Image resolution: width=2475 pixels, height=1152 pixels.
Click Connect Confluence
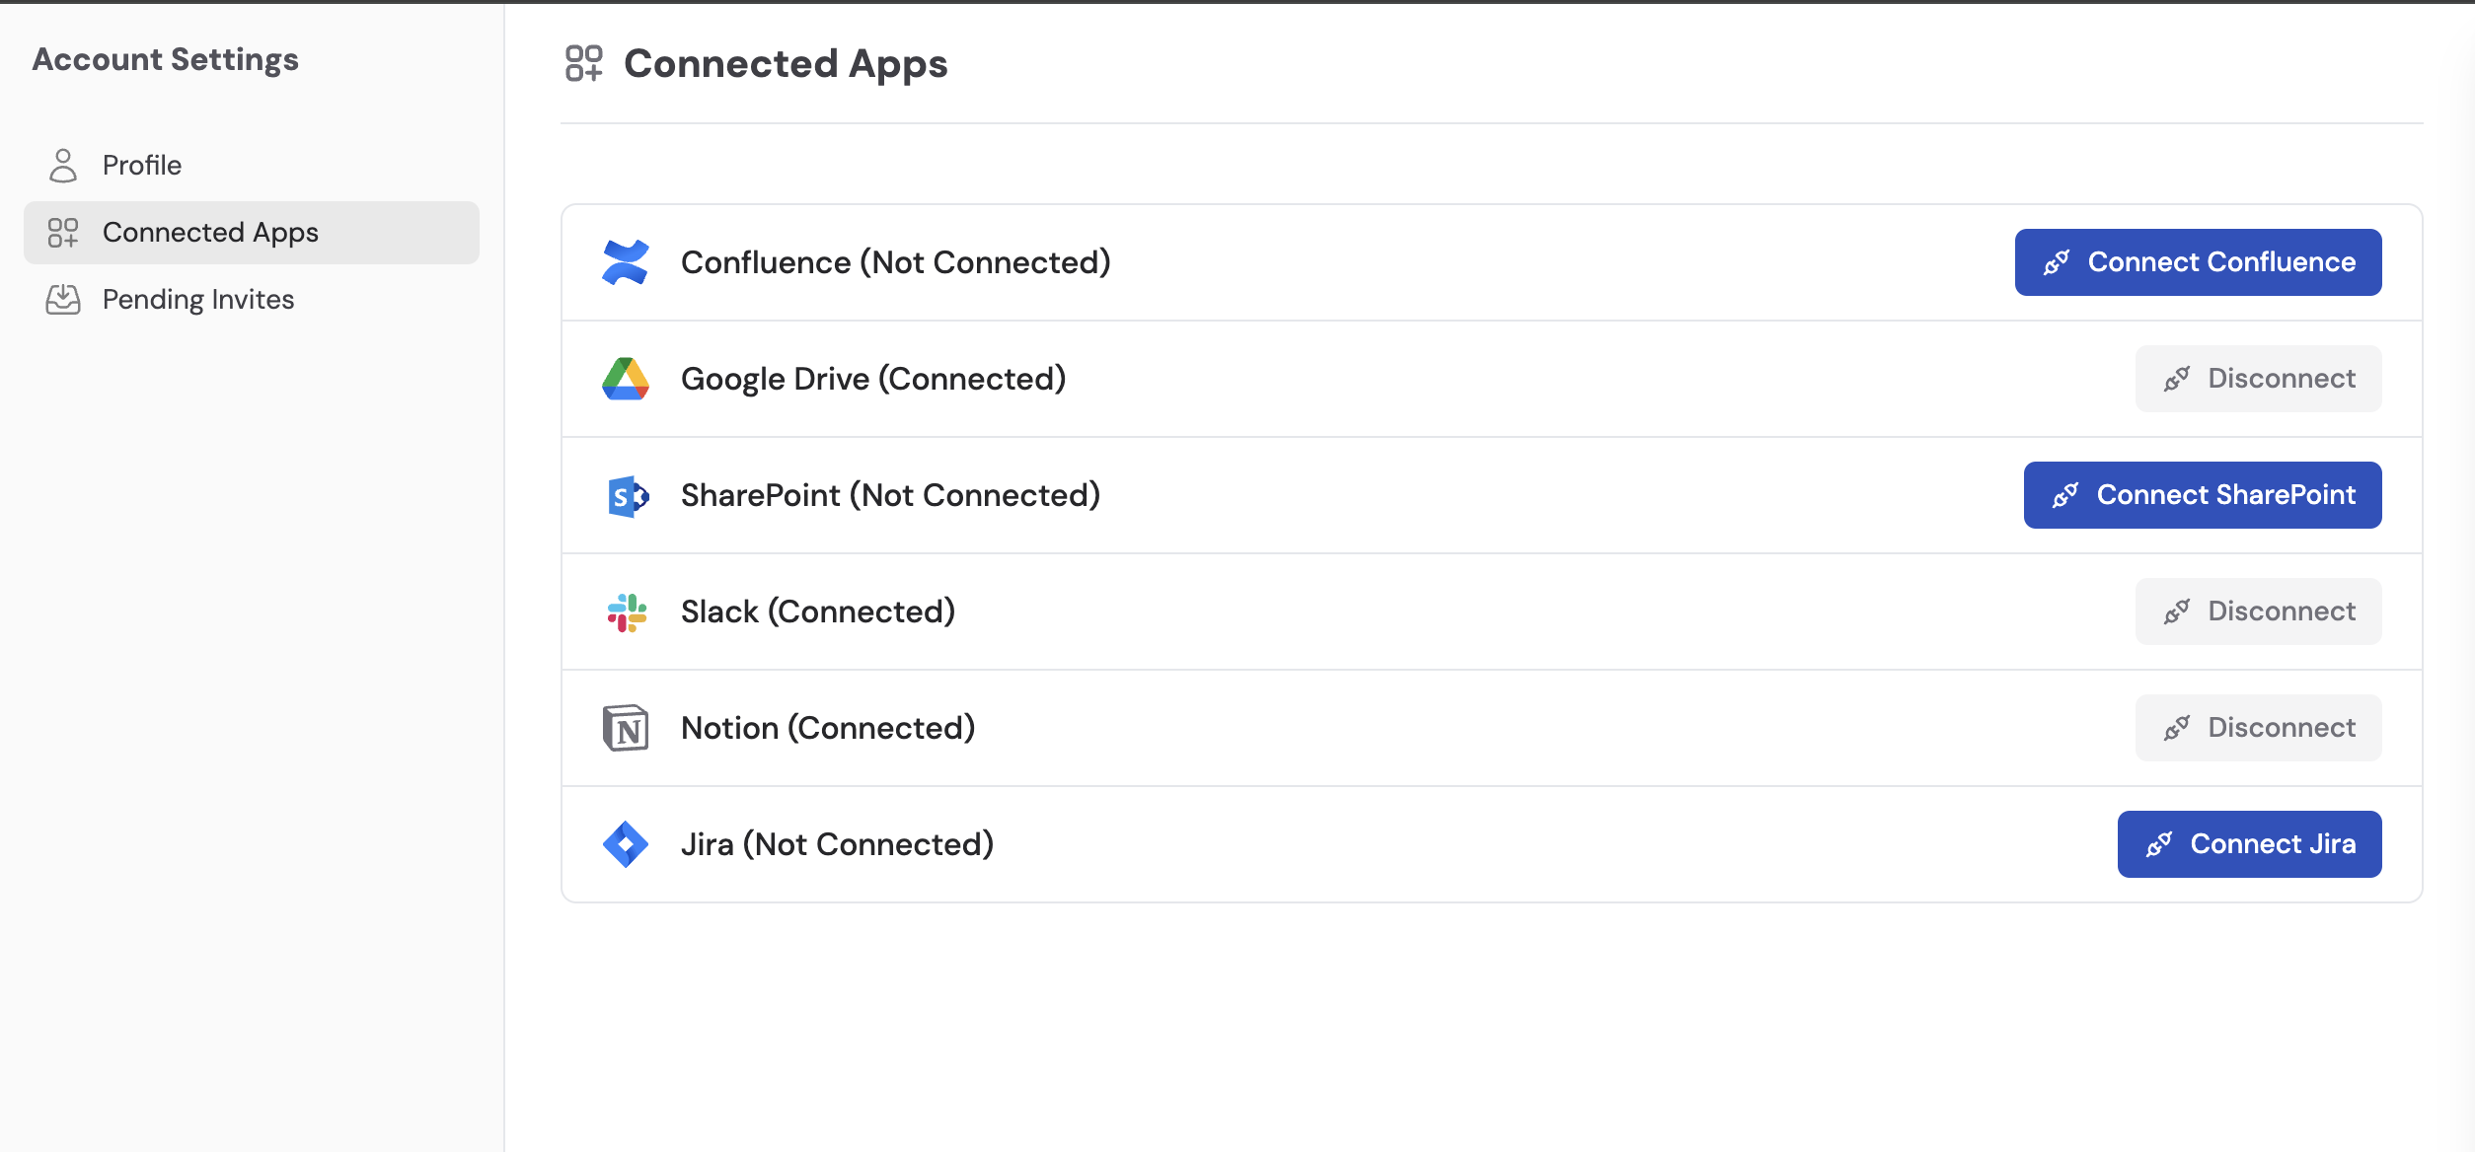pyautogui.click(x=2198, y=262)
